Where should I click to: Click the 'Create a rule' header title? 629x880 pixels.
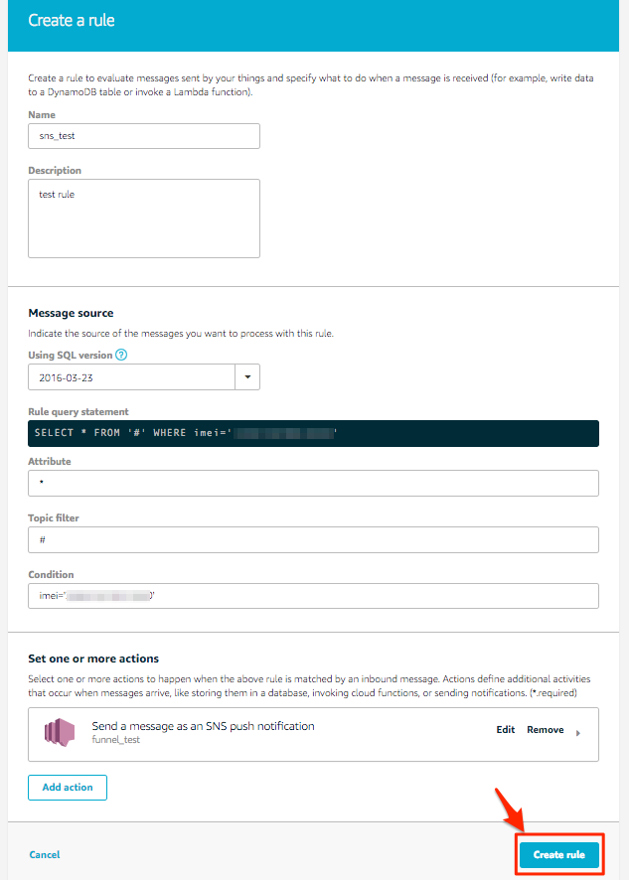point(72,20)
